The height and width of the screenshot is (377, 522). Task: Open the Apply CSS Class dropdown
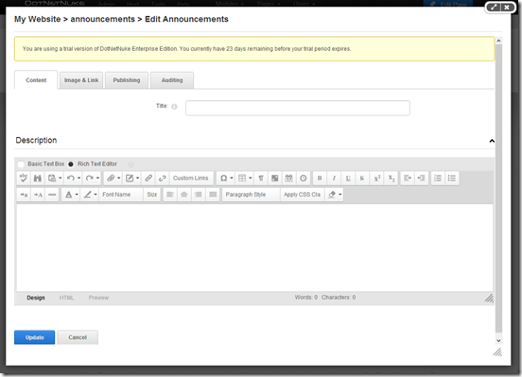pos(303,195)
